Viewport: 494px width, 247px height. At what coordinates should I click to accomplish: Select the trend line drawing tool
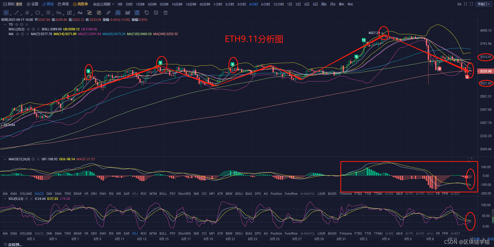pyautogui.click(x=16, y=13)
